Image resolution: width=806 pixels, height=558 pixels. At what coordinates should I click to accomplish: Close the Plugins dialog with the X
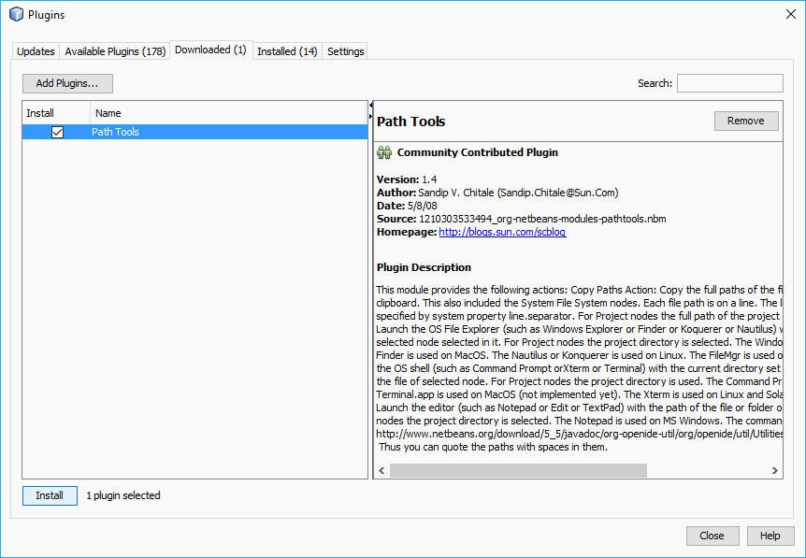[x=790, y=14]
